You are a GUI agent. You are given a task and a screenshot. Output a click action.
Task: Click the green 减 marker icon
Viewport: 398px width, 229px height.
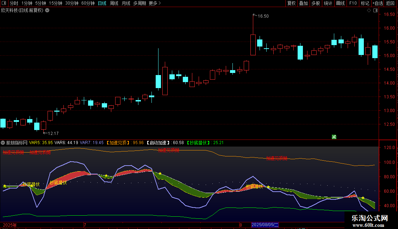(334, 137)
